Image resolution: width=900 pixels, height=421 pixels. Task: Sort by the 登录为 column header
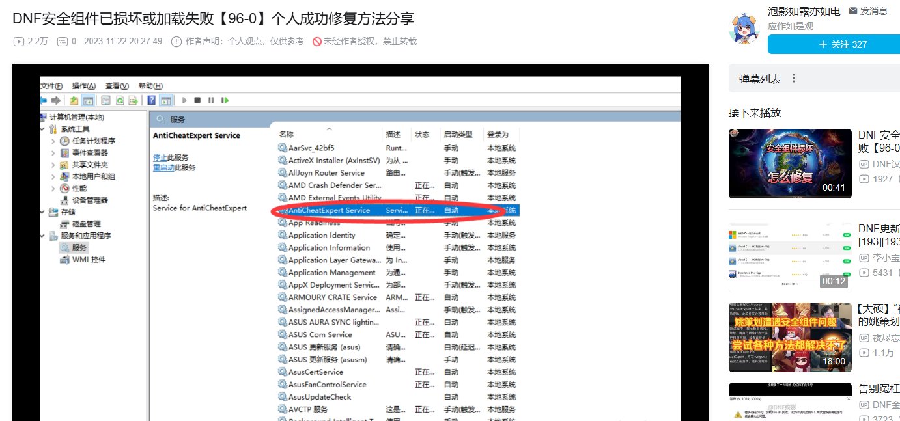point(498,135)
